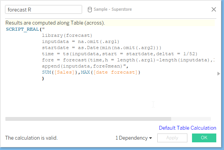Click the 'Results are computed along Table (across)' message
The width and height of the screenshot is (224, 150).
(x=55, y=23)
